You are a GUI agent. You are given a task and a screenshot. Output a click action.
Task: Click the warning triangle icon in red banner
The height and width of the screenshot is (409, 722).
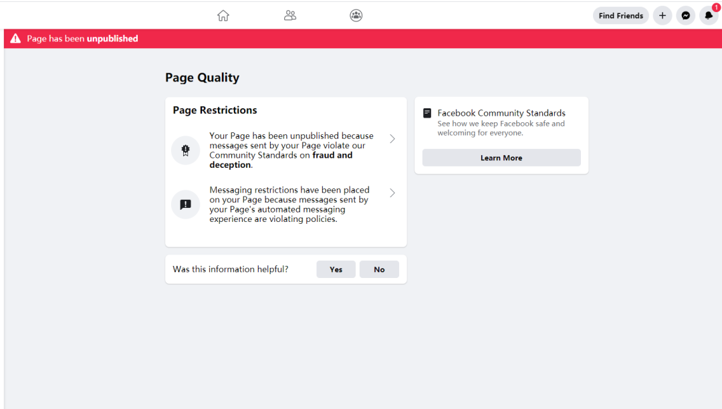(x=15, y=39)
